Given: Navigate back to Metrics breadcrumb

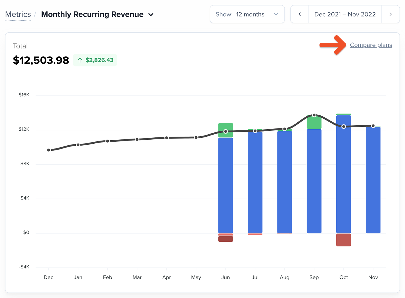Looking at the screenshot, I should click(x=18, y=14).
